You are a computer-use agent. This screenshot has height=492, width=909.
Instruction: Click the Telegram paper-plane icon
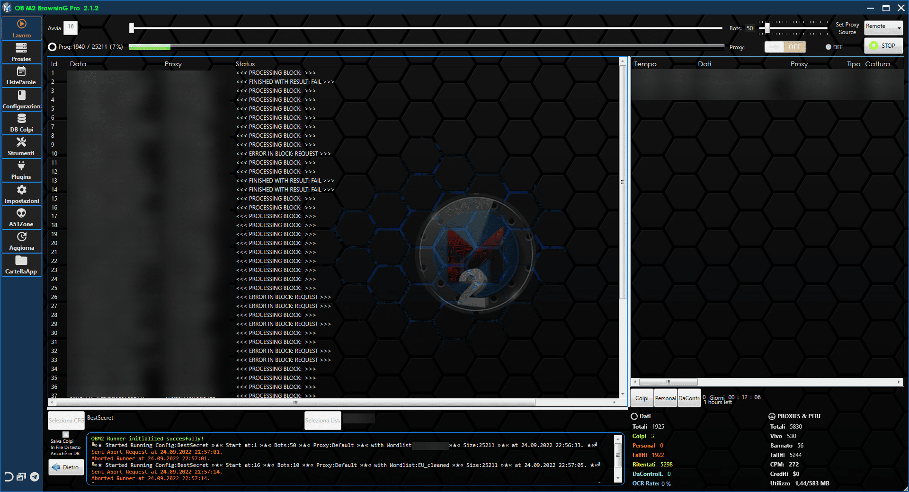point(35,477)
